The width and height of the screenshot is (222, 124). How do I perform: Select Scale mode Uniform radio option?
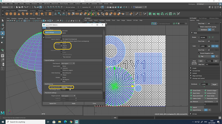[x=61, y=68]
